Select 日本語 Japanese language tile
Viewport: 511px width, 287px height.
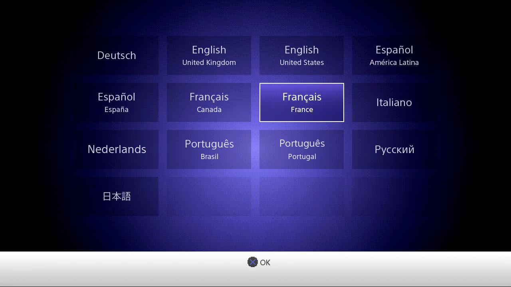click(x=117, y=197)
